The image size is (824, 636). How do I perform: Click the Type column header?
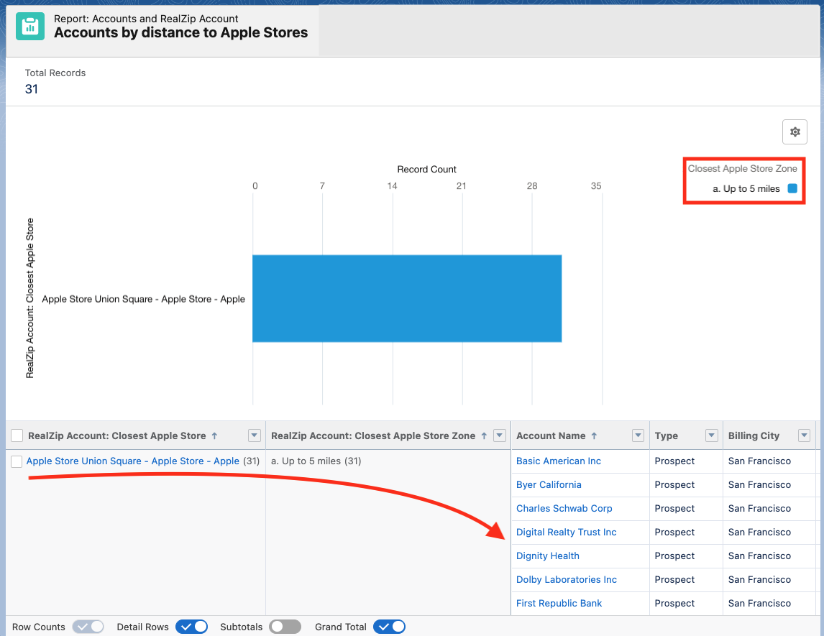(x=667, y=436)
